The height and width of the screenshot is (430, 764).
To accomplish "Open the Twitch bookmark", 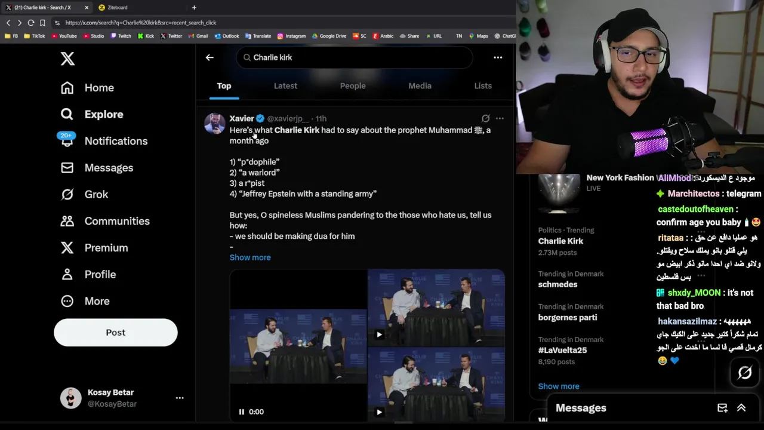I will (x=121, y=36).
